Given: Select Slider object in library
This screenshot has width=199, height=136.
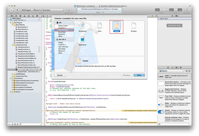Looking at the screenshot, I should coord(174,105).
